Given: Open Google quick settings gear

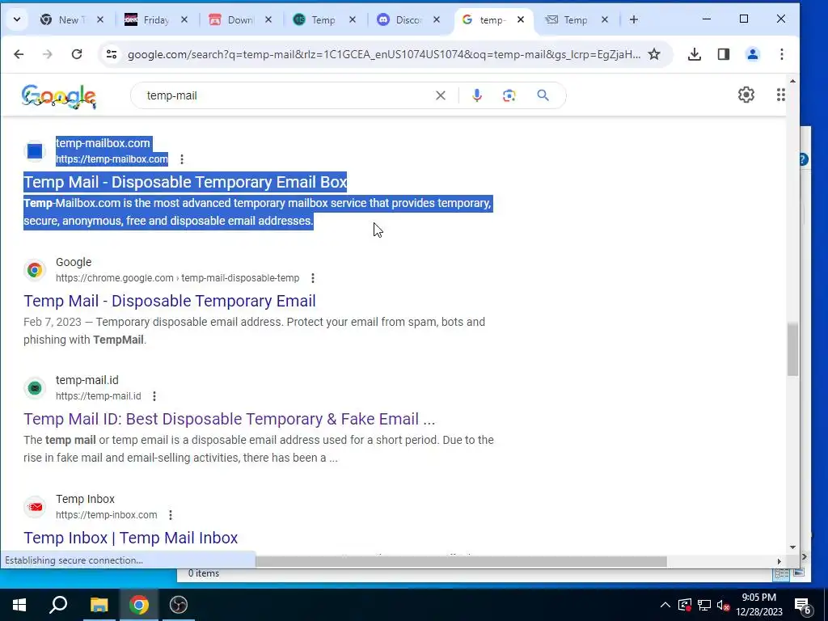Looking at the screenshot, I should (x=746, y=95).
